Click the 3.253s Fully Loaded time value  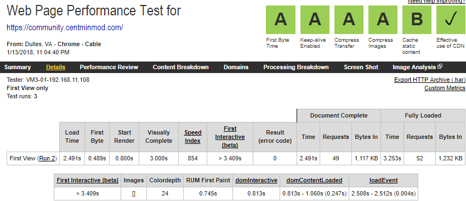coord(393,158)
